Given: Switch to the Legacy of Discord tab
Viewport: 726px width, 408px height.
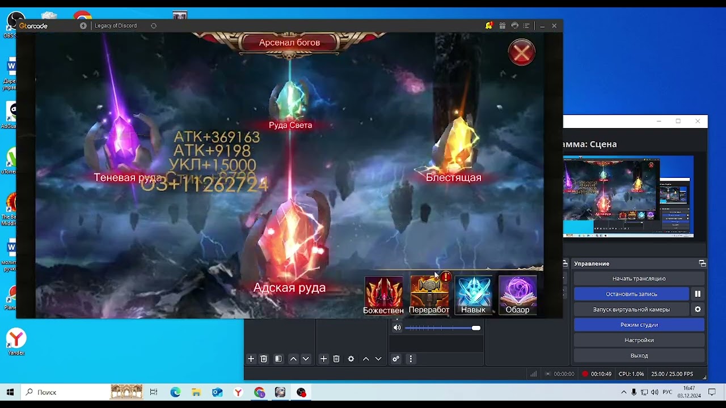Looking at the screenshot, I should (x=116, y=25).
